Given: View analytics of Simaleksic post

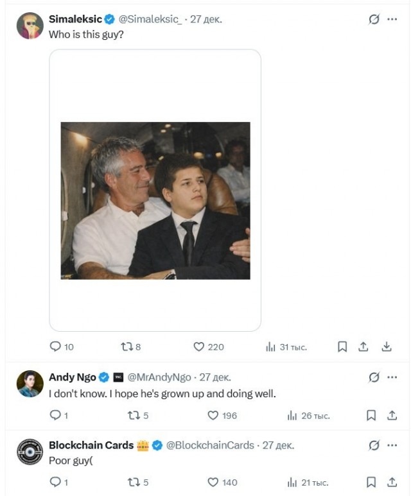Looking at the screenshot, I should coord(270,346).
